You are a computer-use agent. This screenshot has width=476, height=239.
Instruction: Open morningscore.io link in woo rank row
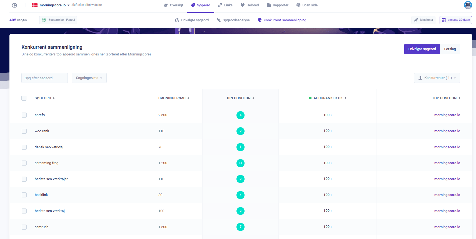(447, 131)
